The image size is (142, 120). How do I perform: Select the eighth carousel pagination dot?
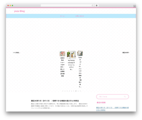tap(78, 91)
